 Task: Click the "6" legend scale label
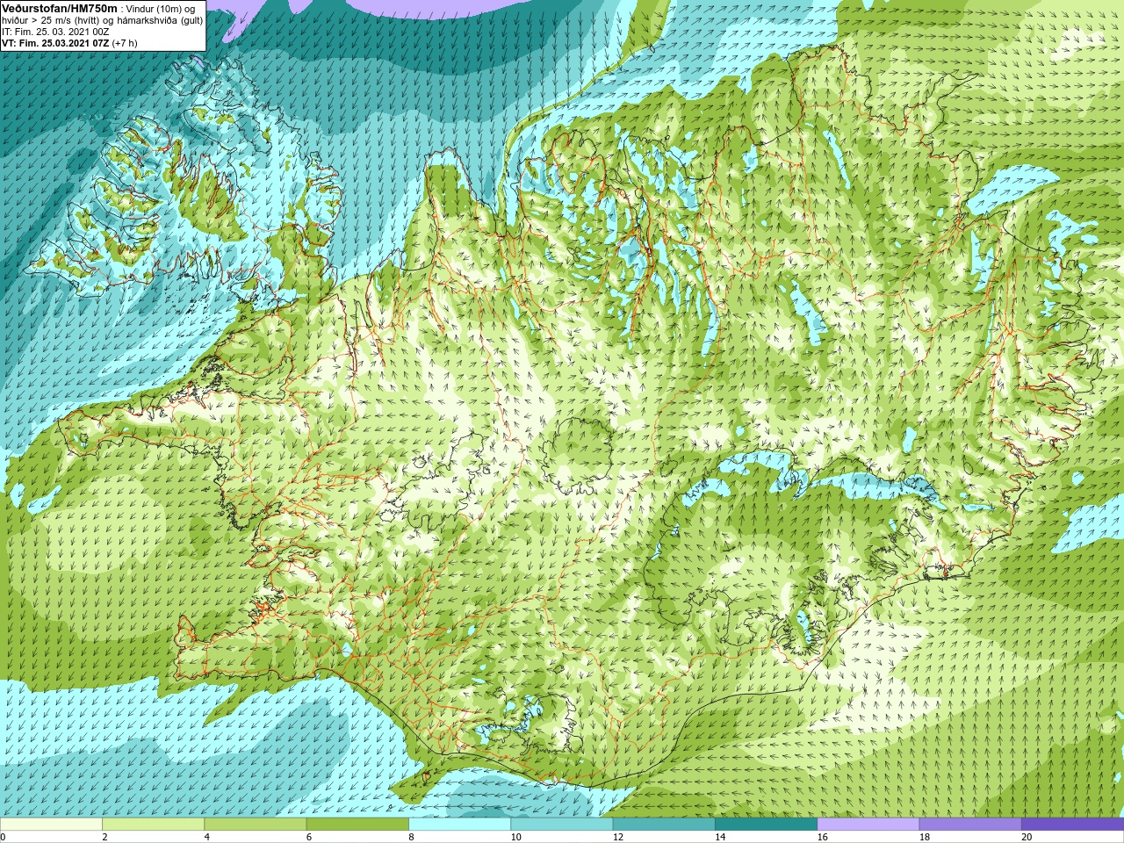[x=309, y=837]
